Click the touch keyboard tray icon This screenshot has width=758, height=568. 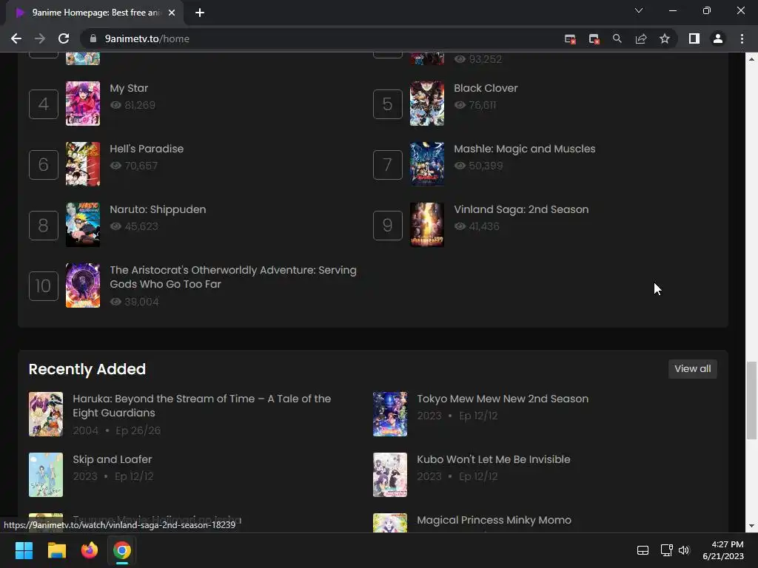643,550
